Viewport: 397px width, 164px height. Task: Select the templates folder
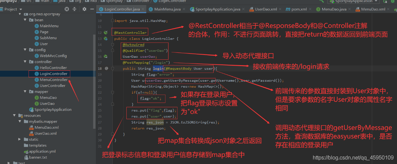pos(35,145)
